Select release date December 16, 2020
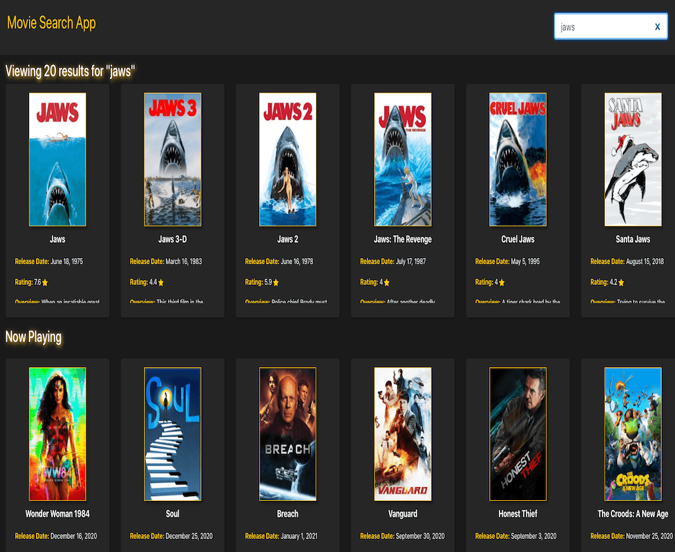This screenshot has width=675, height=552. pos(74,536)
